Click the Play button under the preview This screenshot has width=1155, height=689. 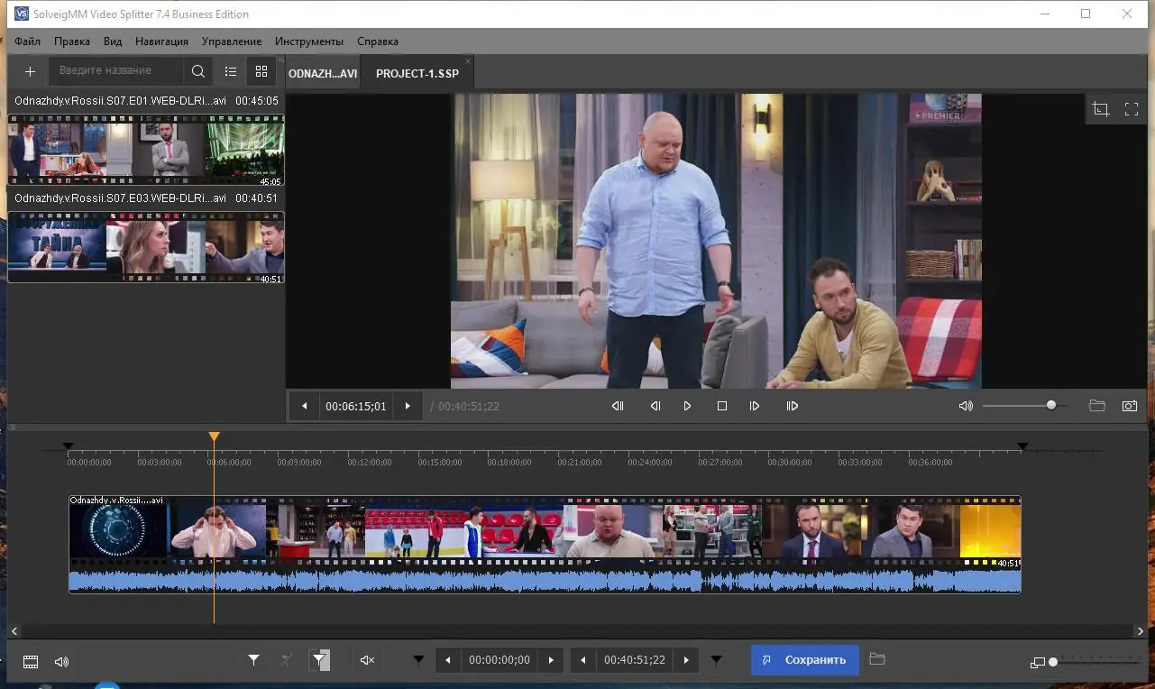tap(687, 407)
